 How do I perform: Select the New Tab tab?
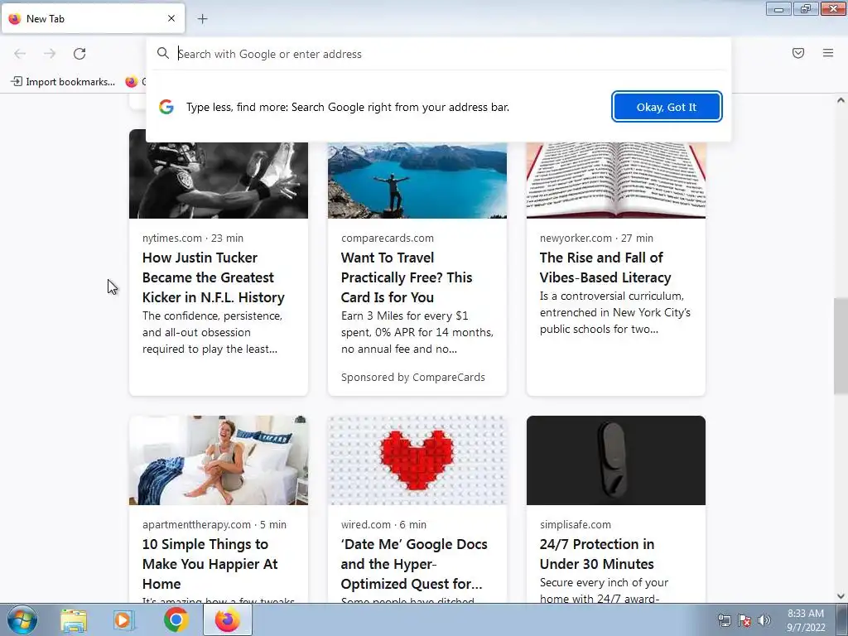click(93, 18)
